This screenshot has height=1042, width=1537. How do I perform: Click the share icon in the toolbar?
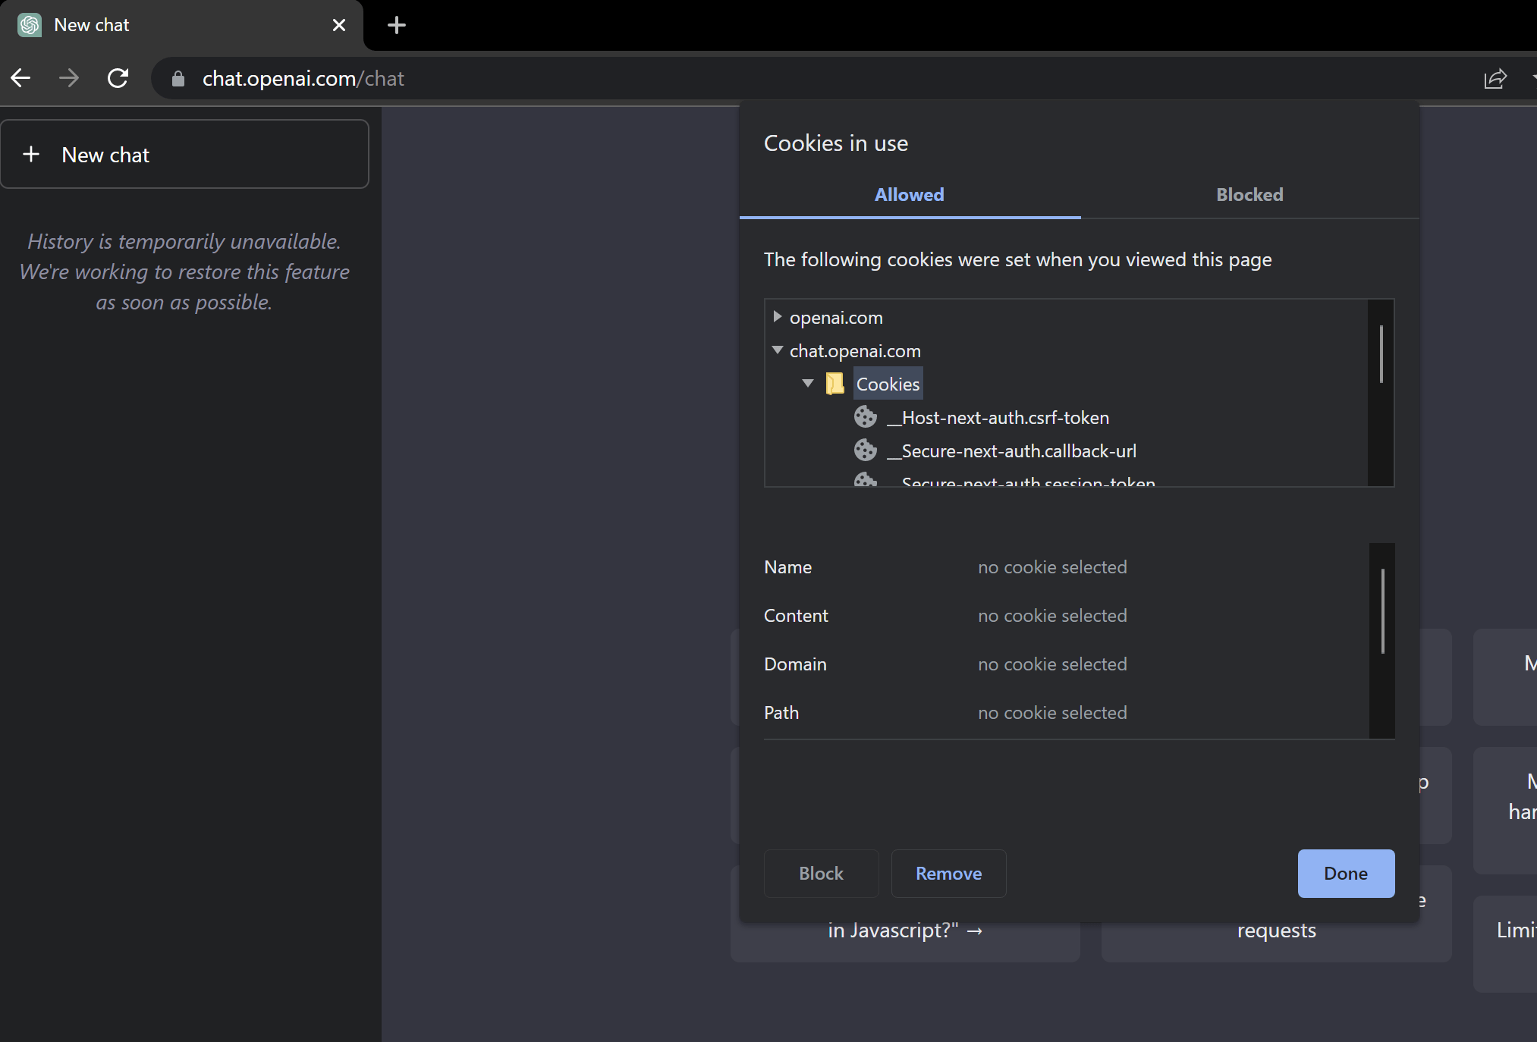point(1495,78)
